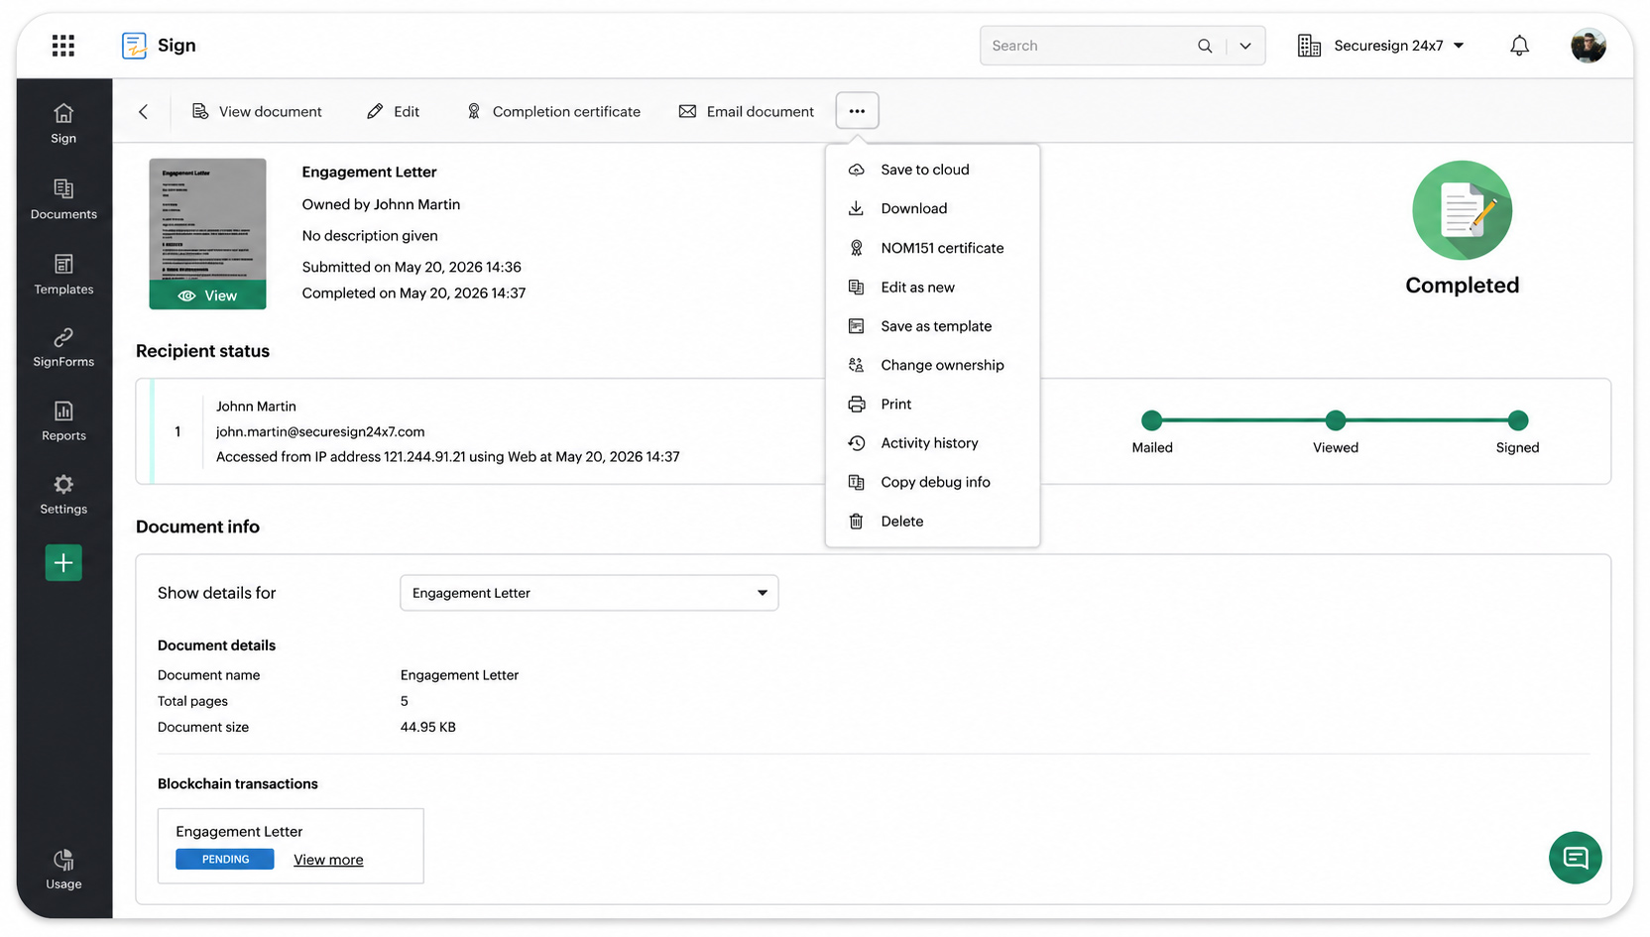Open Documents in sidebar
Image resolution: width=1650 pixels, height=937 pixels.
click(63, 199)
